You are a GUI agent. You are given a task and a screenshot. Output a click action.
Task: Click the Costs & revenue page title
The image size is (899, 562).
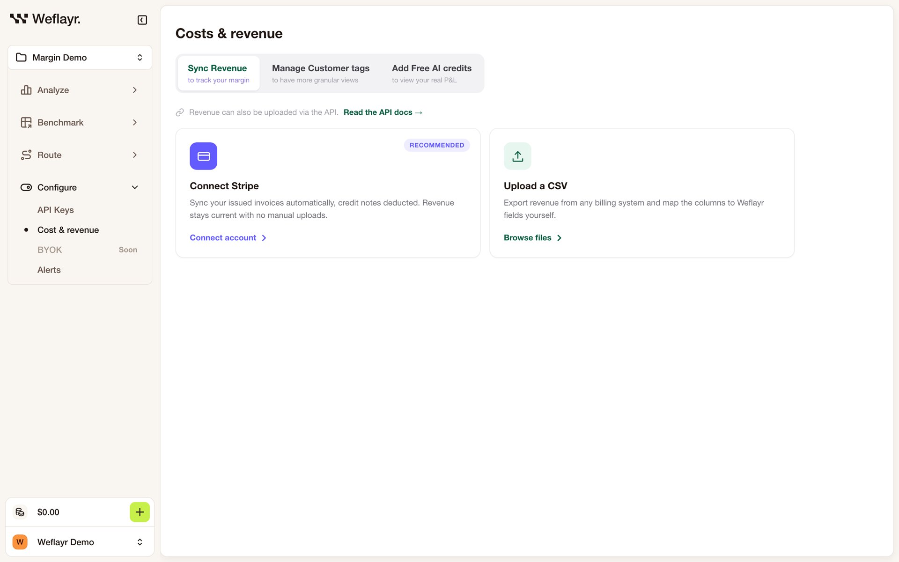229,33
